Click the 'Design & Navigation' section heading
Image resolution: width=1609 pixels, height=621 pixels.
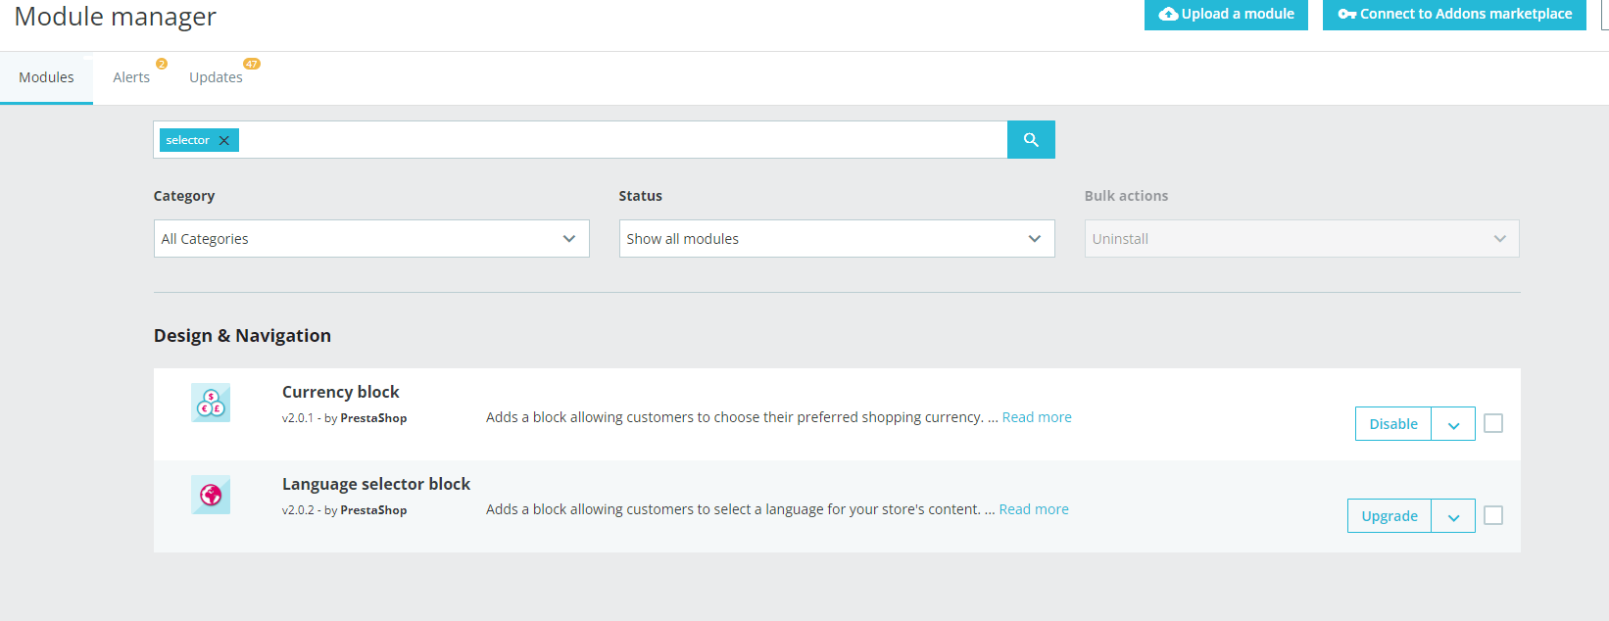pyautogui.click(x=242, y=336)
